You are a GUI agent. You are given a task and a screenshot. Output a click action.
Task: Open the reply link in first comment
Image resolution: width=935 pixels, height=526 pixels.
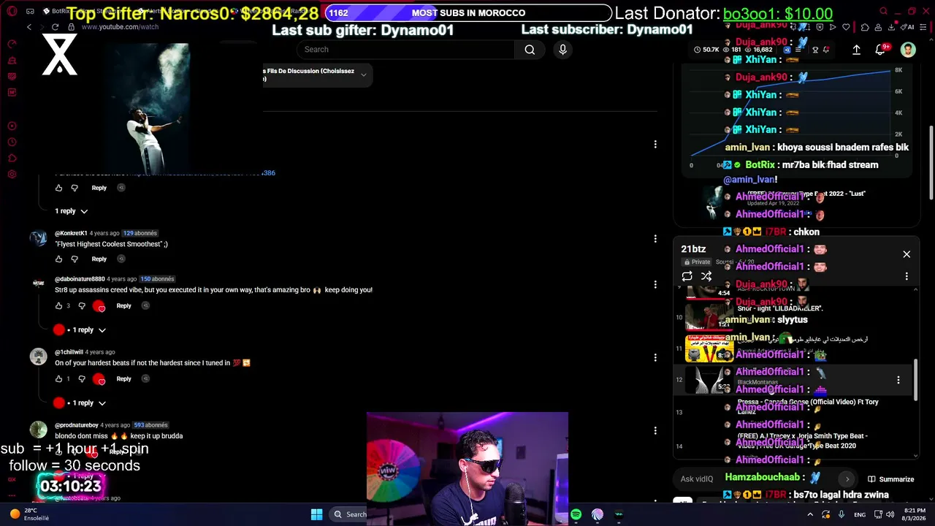click(99, 188)
